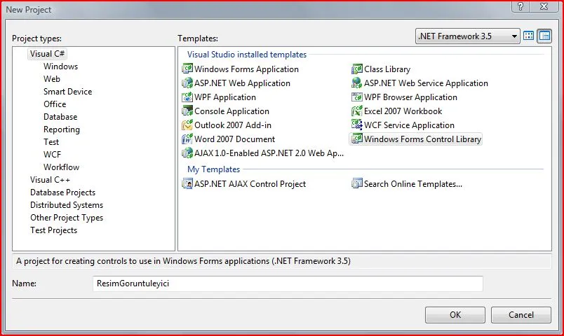Select Other Project Types node
This screenshot has width=564, height=336.
[67, 218]
